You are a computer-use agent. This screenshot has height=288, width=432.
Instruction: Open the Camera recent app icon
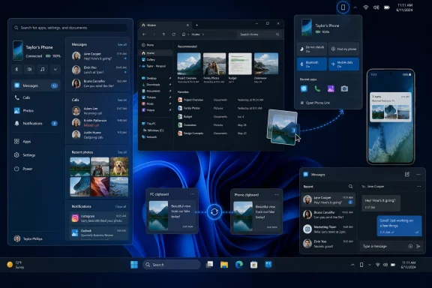click(x=344, y=88)
